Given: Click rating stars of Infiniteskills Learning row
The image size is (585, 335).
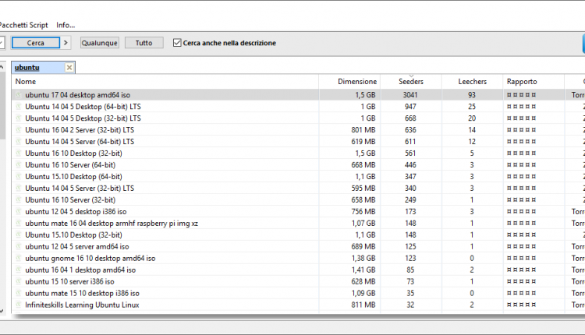Looking at the screenshot, I should point(521,305).
